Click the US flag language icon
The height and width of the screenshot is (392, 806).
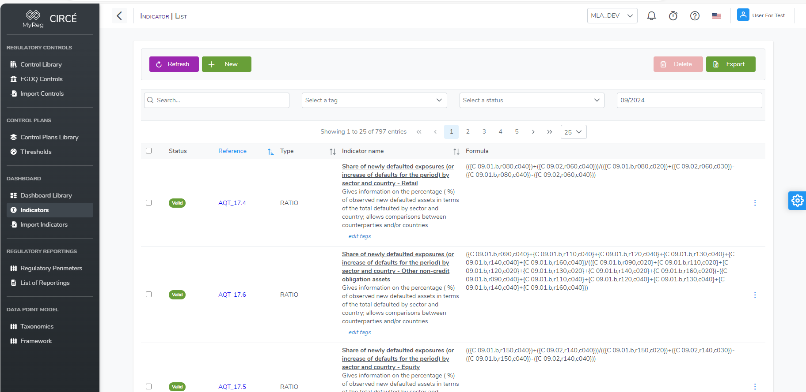click(716, 16)
